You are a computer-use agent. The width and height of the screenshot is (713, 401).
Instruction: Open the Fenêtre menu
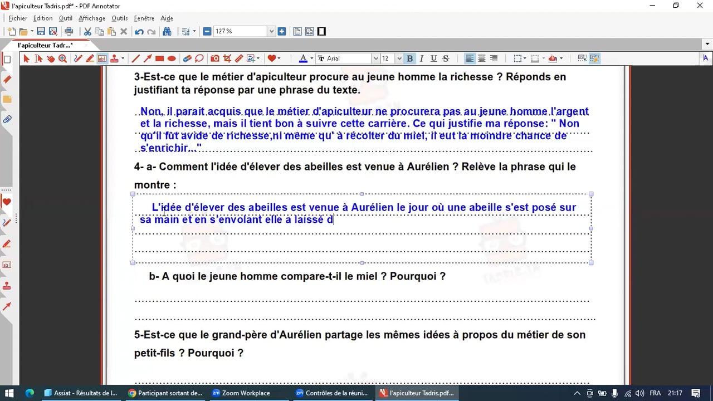(144, 18)
